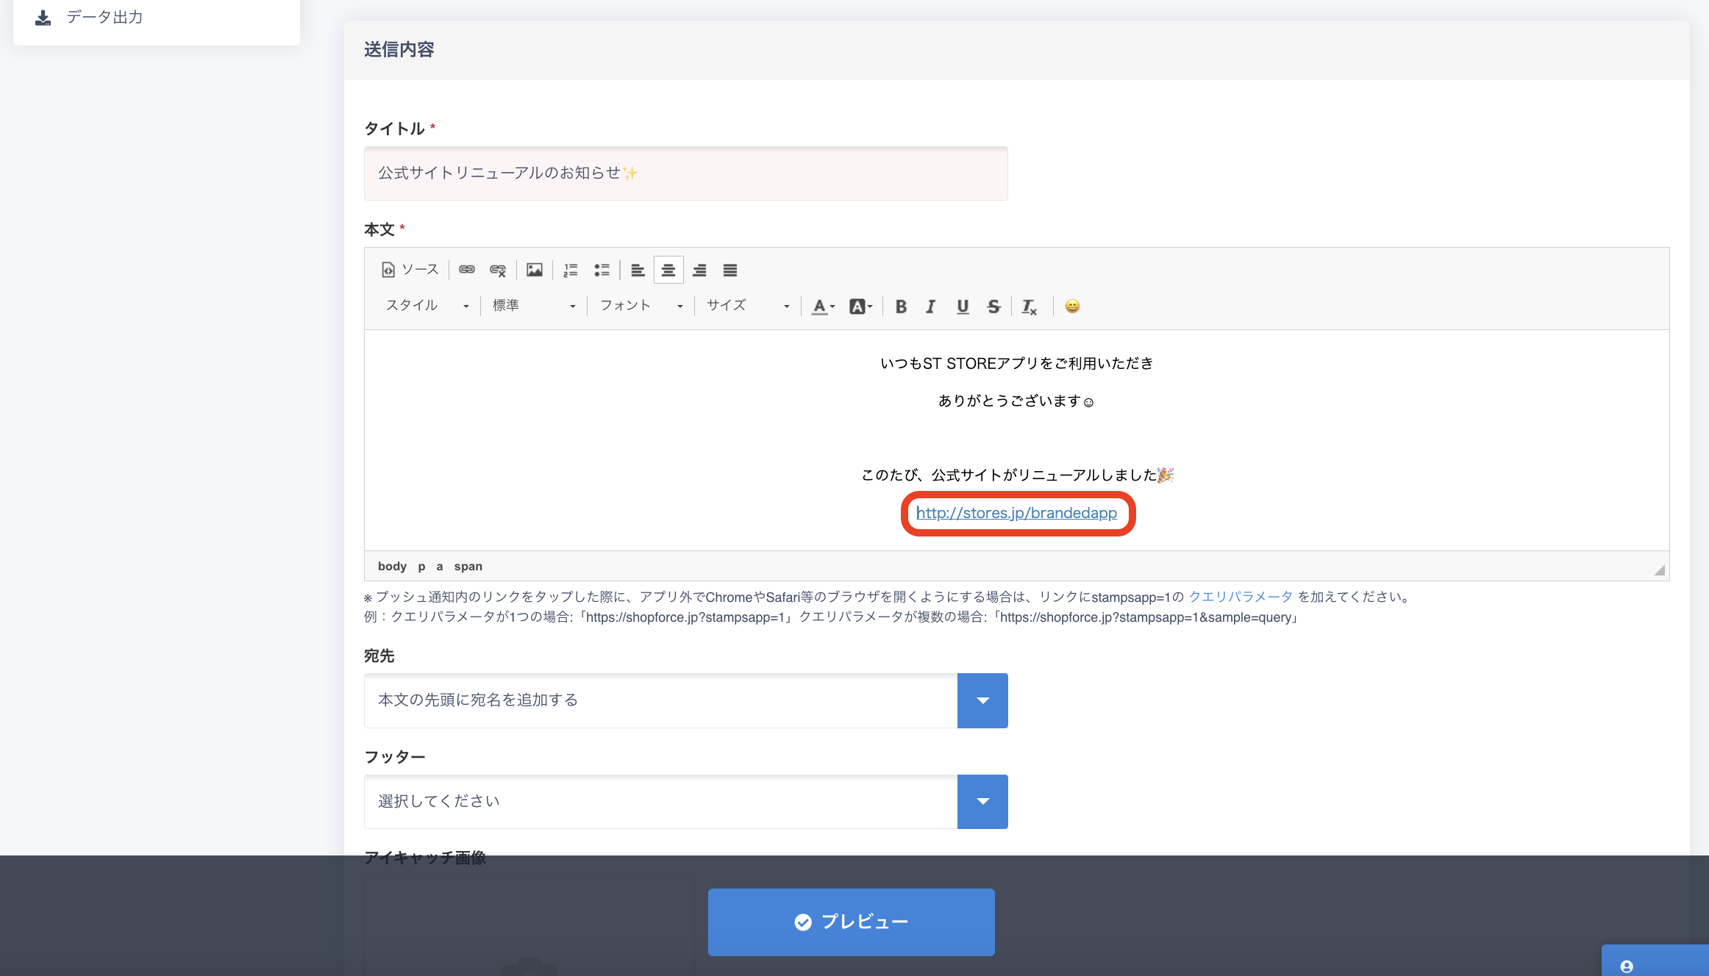Click the プレビュー preview button
This screenshot has height=976, width=1709.
[x=851, y=922]
